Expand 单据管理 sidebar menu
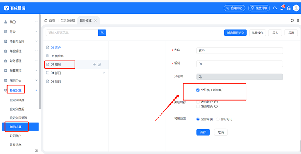 pyautogui.click(x=20, y=51)
